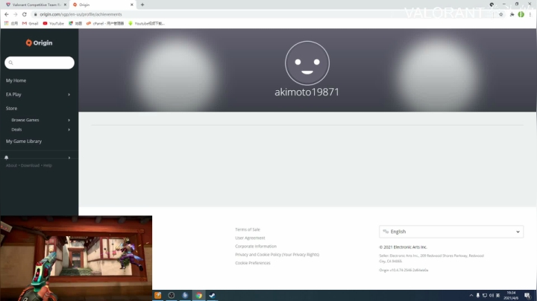The height and width of the screenshot is (301, 537).
Task: Click the site lock icon
Action: click(x=35, y=14)
